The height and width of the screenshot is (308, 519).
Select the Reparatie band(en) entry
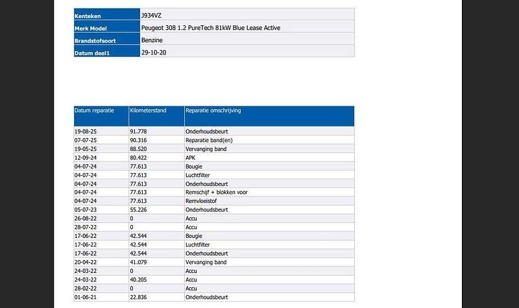(210, 140)
